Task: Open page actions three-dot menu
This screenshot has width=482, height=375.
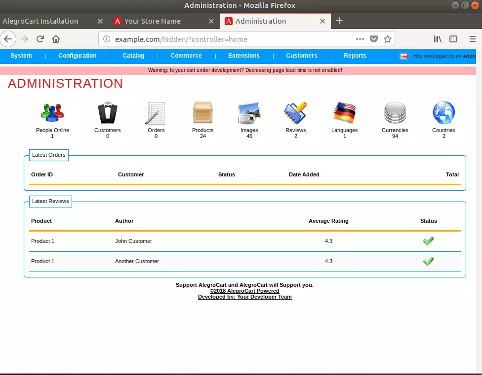Action: point(360,39)
